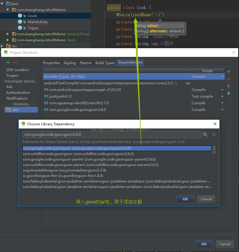The image size is (239, 252).
Task: Click the MainActivity class icon
Action: tap(20, 22)
